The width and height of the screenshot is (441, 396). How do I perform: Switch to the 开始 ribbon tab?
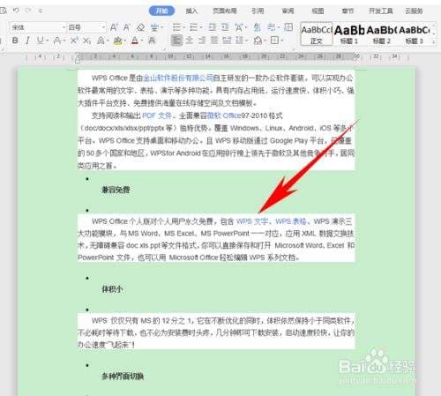[161, 11]
